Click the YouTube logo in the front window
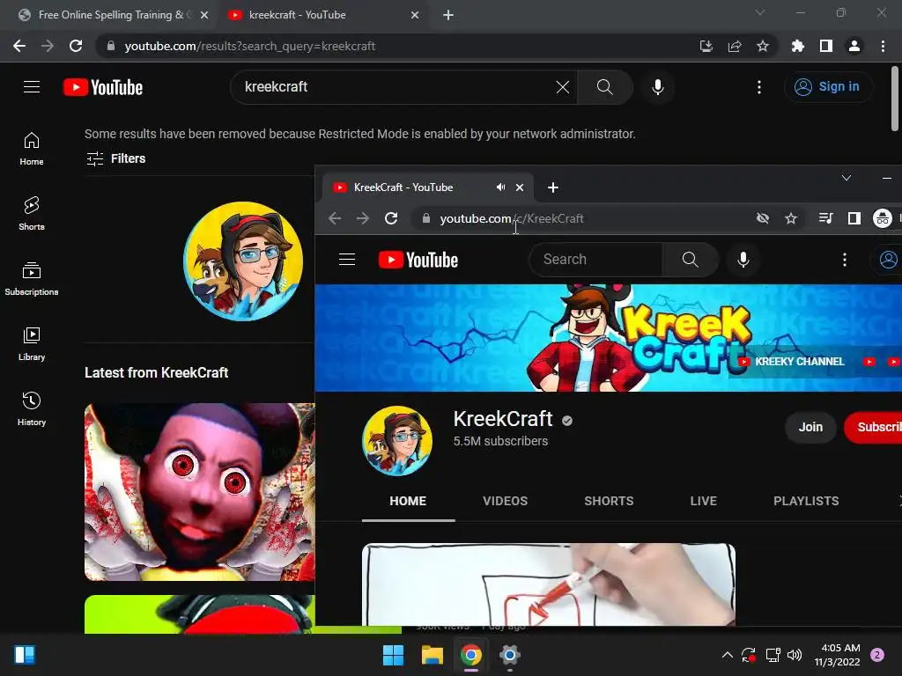Image resolution: width=902 pixels, height=676 pixels. tap(418, 260)
